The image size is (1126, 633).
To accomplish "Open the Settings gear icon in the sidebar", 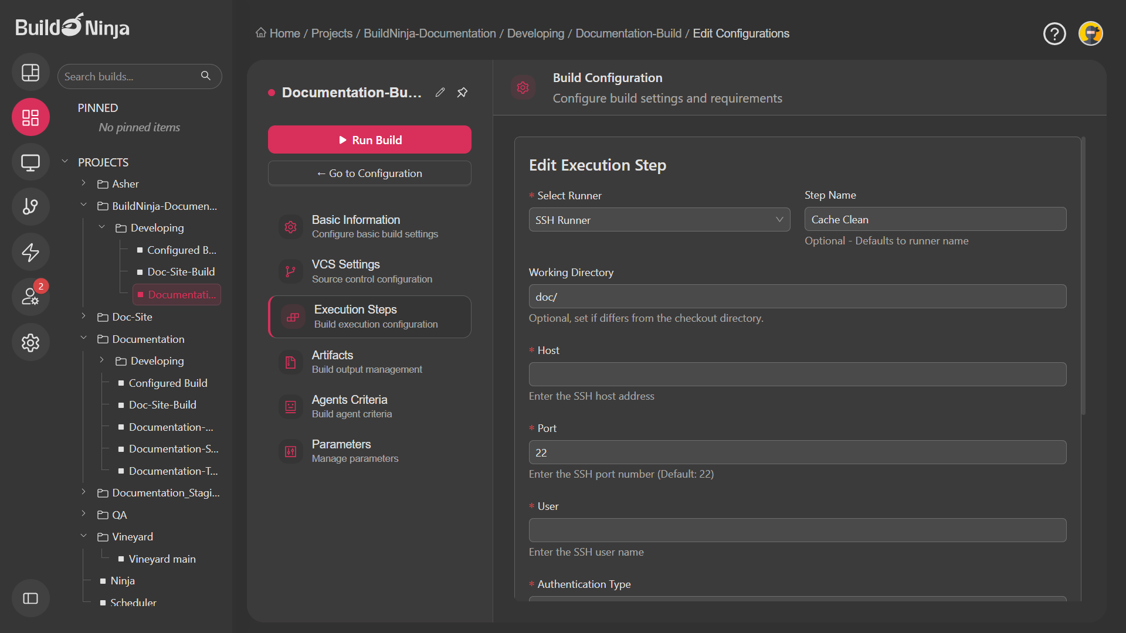I will 30,342.
